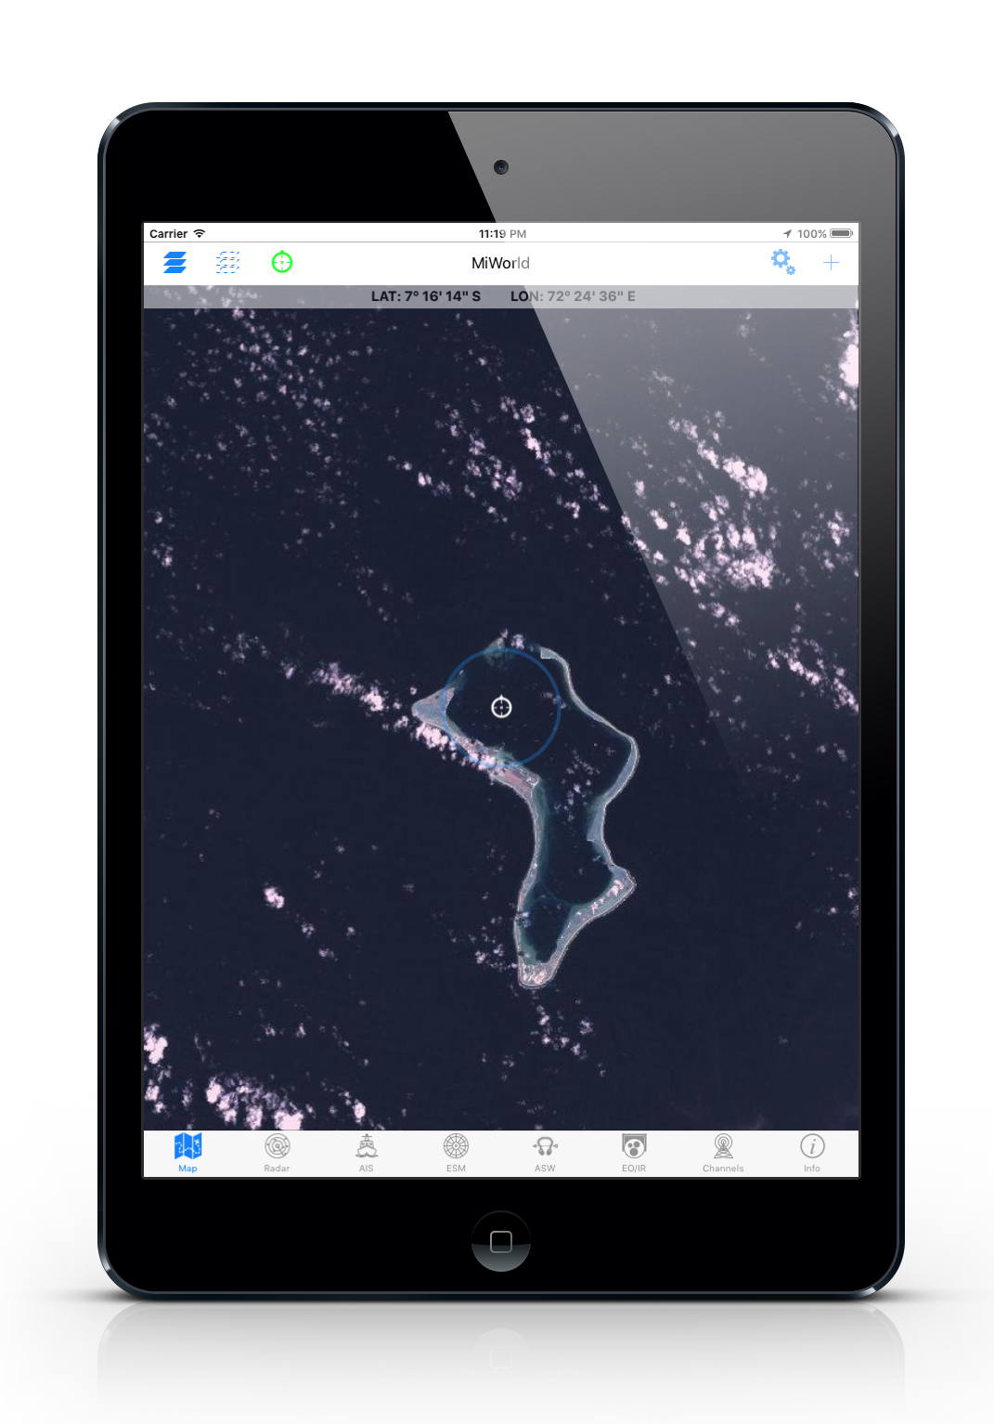Tap the plus add button

831,263
